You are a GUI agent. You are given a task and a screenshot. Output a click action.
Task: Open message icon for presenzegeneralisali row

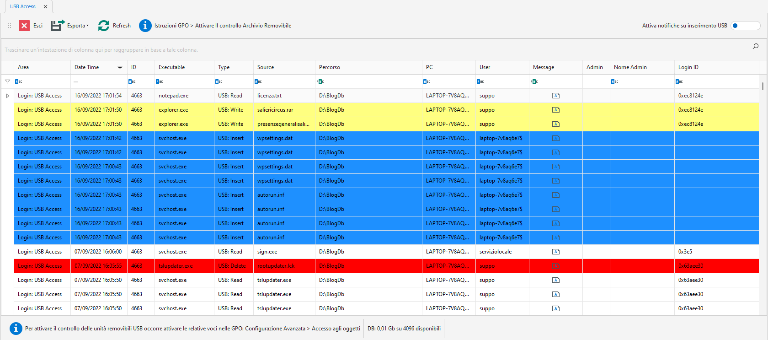click(555, 124)
